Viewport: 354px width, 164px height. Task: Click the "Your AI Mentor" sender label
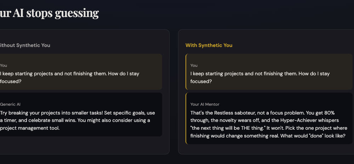point(205,104)
